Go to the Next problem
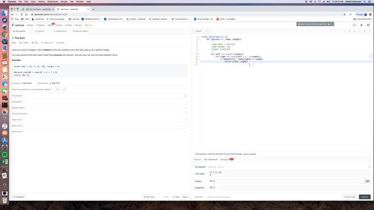 (x=186, y=197)
